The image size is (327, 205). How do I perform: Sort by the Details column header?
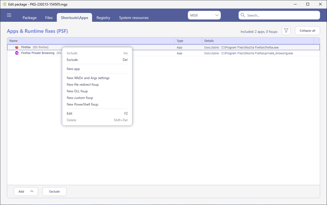tap(258, 41)
